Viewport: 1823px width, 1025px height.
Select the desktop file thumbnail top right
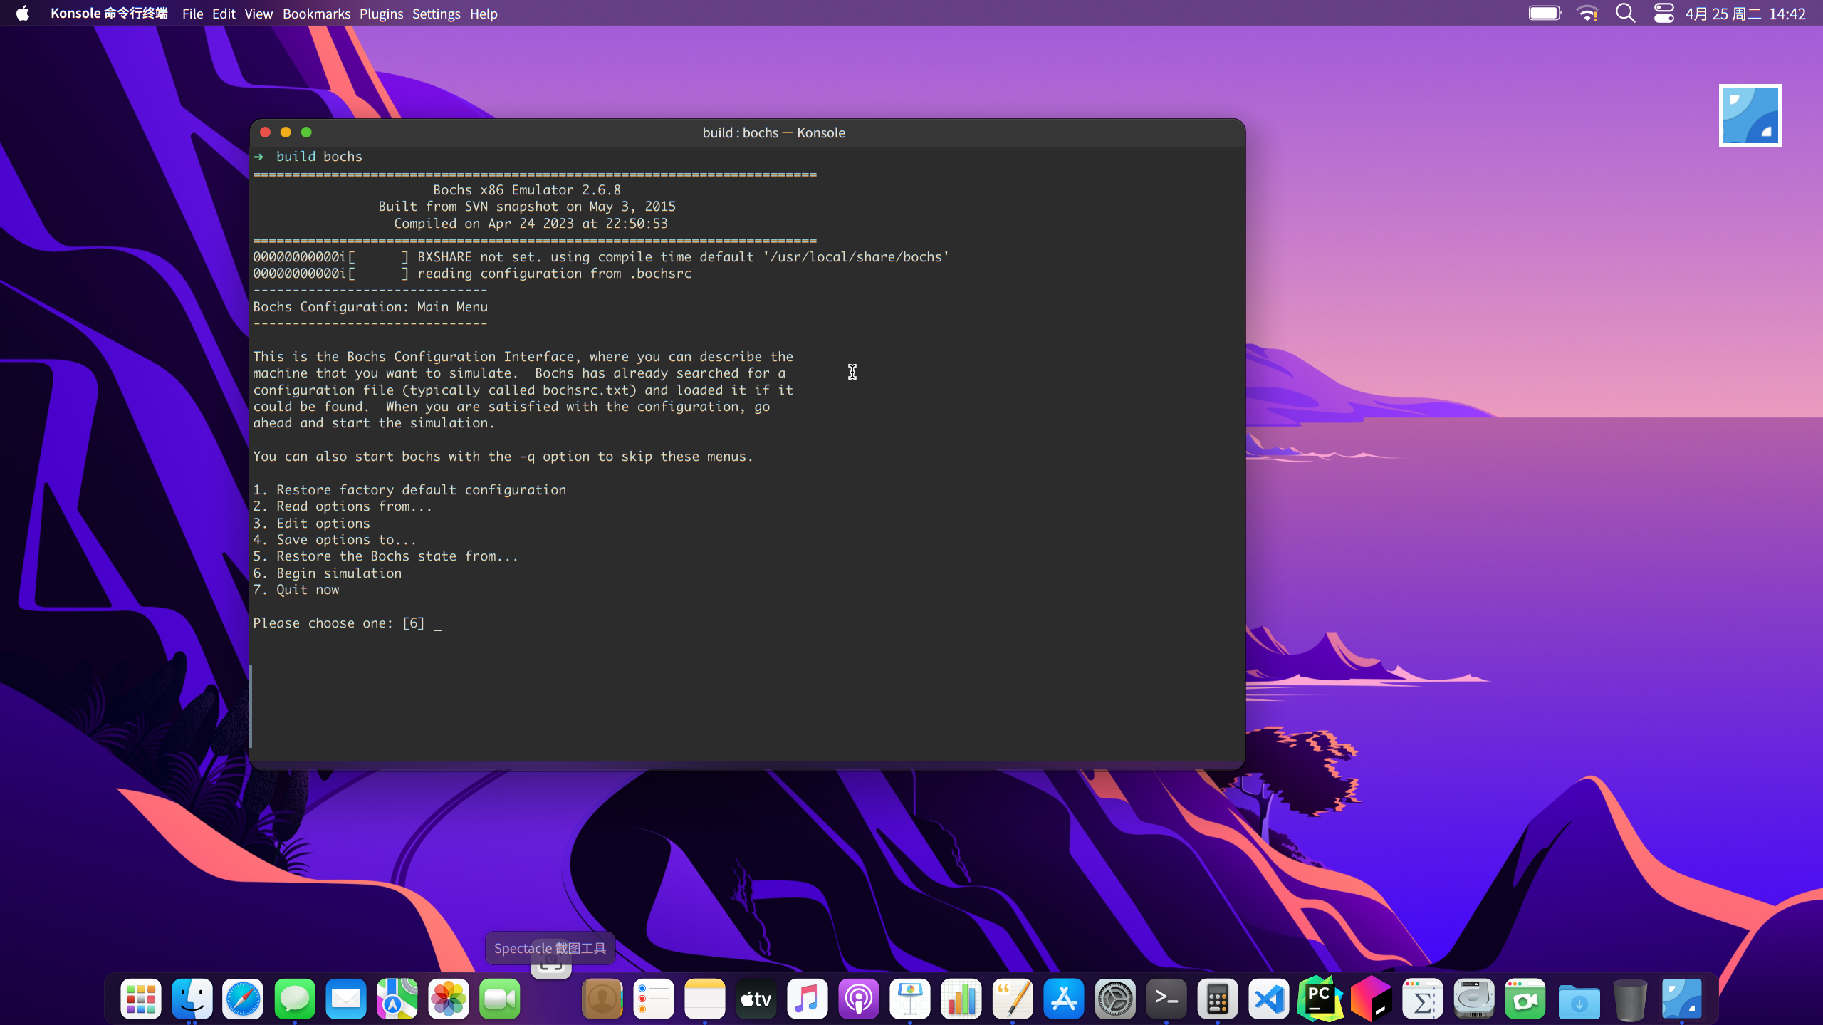pyautogui.click(x=1750, y=115)
